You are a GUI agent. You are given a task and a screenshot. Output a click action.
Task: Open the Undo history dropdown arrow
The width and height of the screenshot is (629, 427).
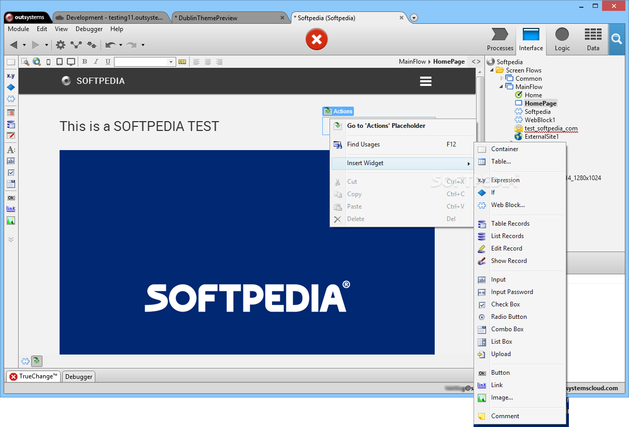point(121,45)
